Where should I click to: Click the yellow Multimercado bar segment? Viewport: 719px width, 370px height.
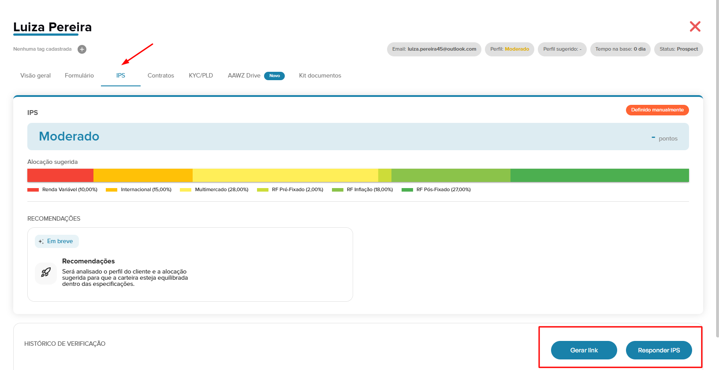(285, 175)
